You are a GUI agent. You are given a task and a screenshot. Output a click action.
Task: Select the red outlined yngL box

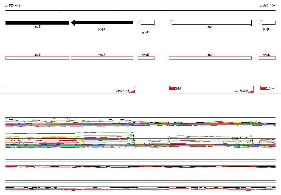267,58
